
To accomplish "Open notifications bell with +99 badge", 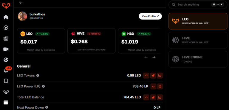I will point(6,71).
